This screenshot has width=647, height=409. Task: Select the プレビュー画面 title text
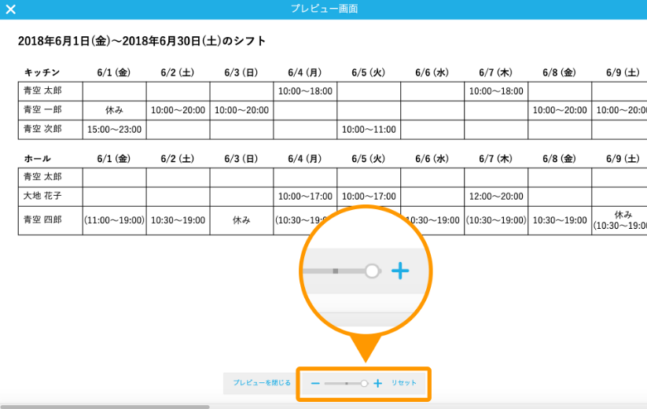324,9
